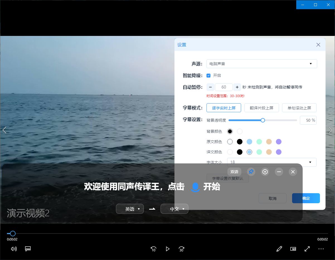Screen dimensions: 335x260
Task: Pick tan 原文颜色 swatch
Action: pos(269,142)
